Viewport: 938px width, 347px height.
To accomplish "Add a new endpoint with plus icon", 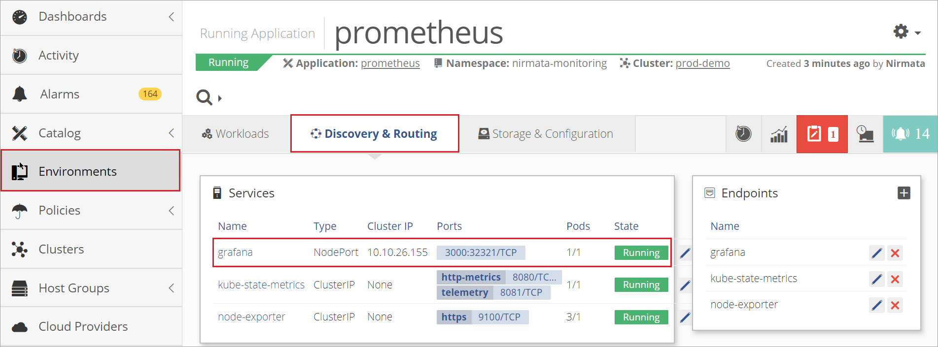I will point(904,193).
